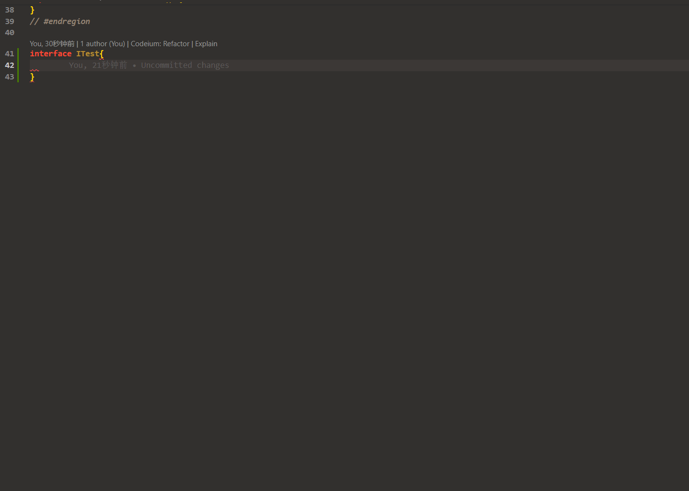Click the closing brace on line 38
689x491 pixels.
pyautogui.click(x=32, y=10)
